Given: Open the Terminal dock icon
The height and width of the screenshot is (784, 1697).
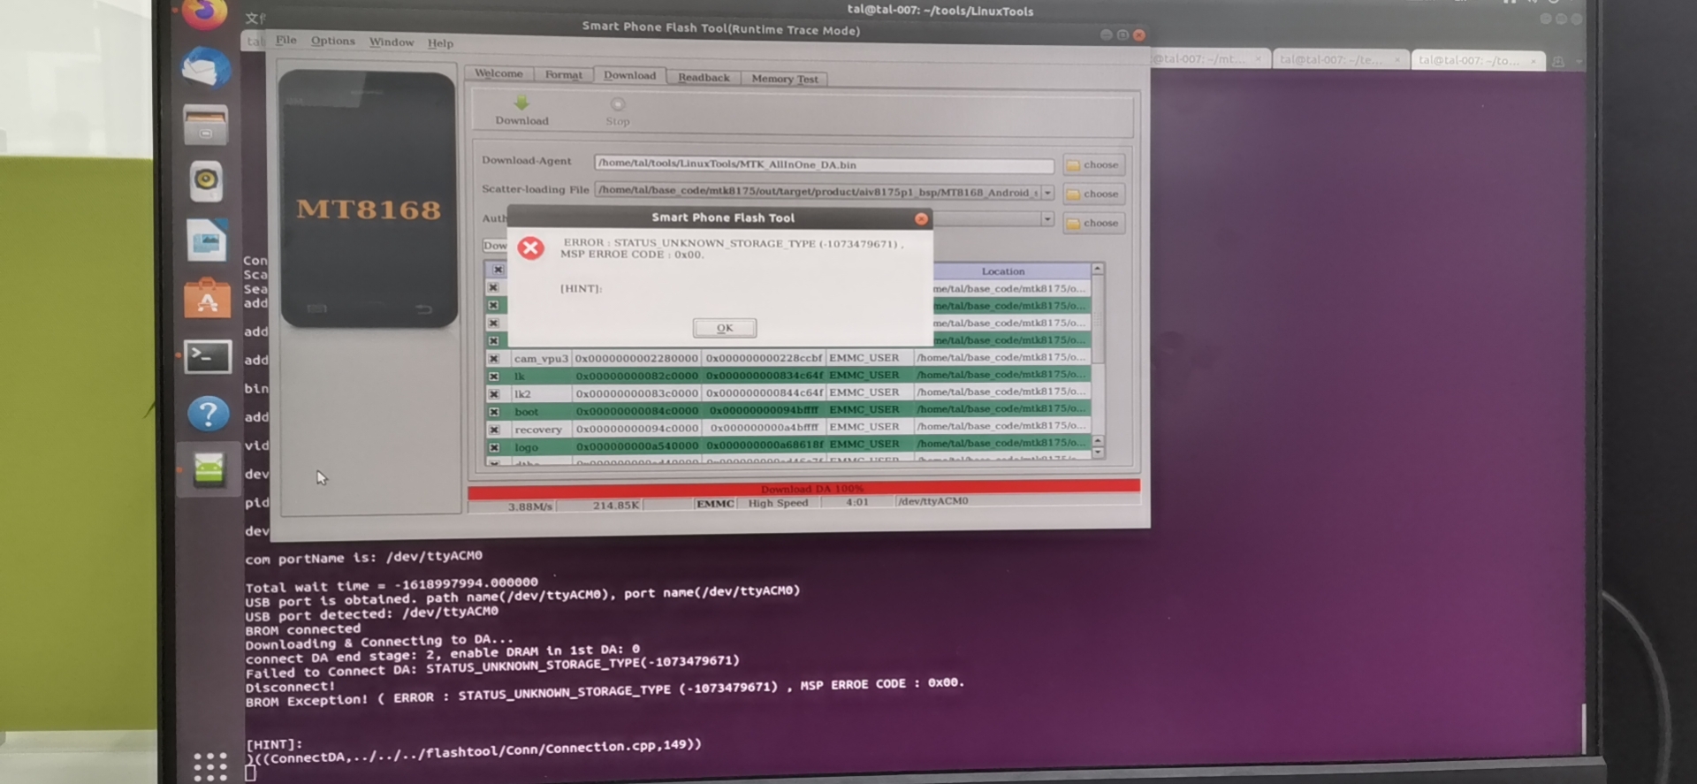Looking at the screenshot, I should (x=207, y=357).
